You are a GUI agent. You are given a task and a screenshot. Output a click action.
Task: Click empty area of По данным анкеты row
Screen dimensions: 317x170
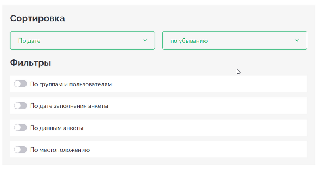(x=194, y=128)
